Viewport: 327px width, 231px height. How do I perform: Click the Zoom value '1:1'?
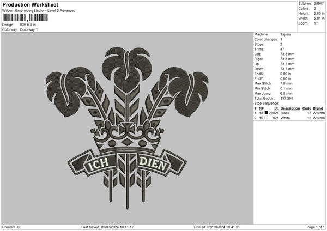[316, 23]
